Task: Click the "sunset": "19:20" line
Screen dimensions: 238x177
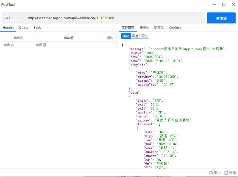Action: [x=160, y=156]
